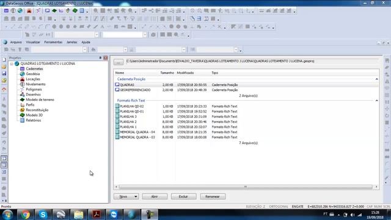Click the DataGeosis globe logo beside Arquivo
Image resolution: width=391 pixels, height=220 pixels.
(5, 42)
